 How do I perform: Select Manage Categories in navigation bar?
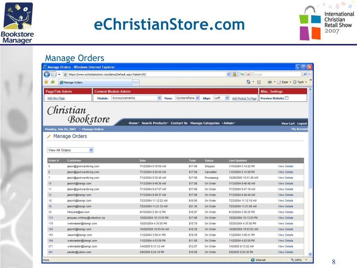[205, 123]
